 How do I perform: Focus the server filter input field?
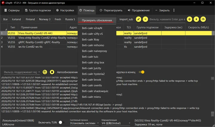[x=167, y=19]
